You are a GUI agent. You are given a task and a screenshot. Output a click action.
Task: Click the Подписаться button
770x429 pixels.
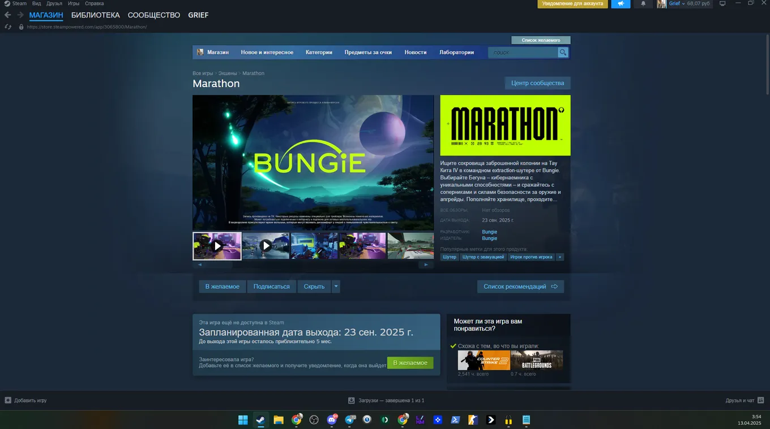pyautogui.click(x=271, y=287)
